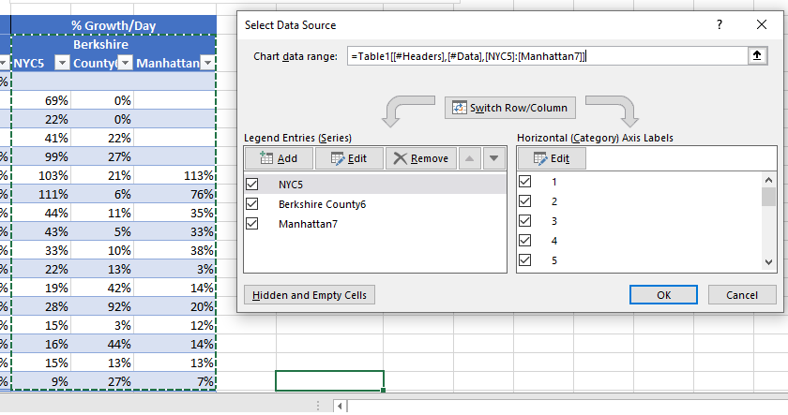This screenshot has height=415, width=788.
Task: Select the NYC5 cell showing 111%
Action: (x=41, y=194)
